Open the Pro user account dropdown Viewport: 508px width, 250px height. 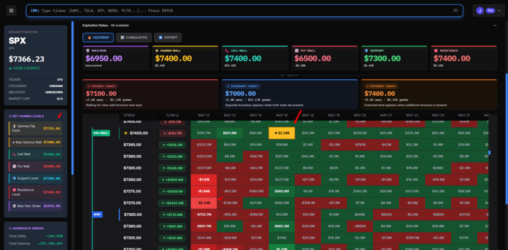489,11
